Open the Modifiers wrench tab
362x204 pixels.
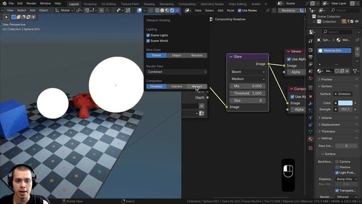click(311, 103)
